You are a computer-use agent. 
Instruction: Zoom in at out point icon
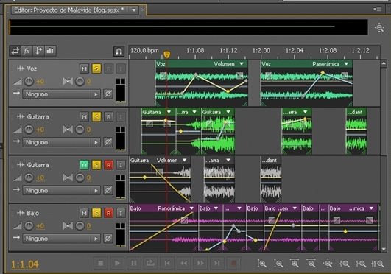click(x=361, y=263)
